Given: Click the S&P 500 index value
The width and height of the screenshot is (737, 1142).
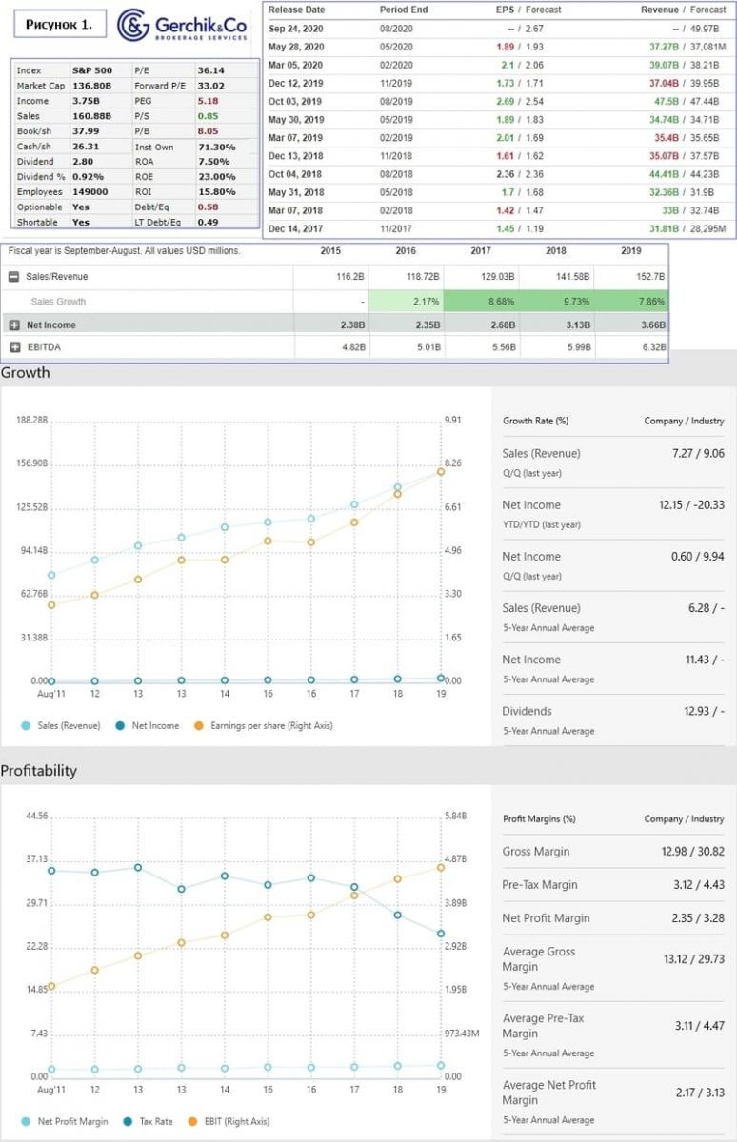Looking at the screenshot, I should [91, 70].
